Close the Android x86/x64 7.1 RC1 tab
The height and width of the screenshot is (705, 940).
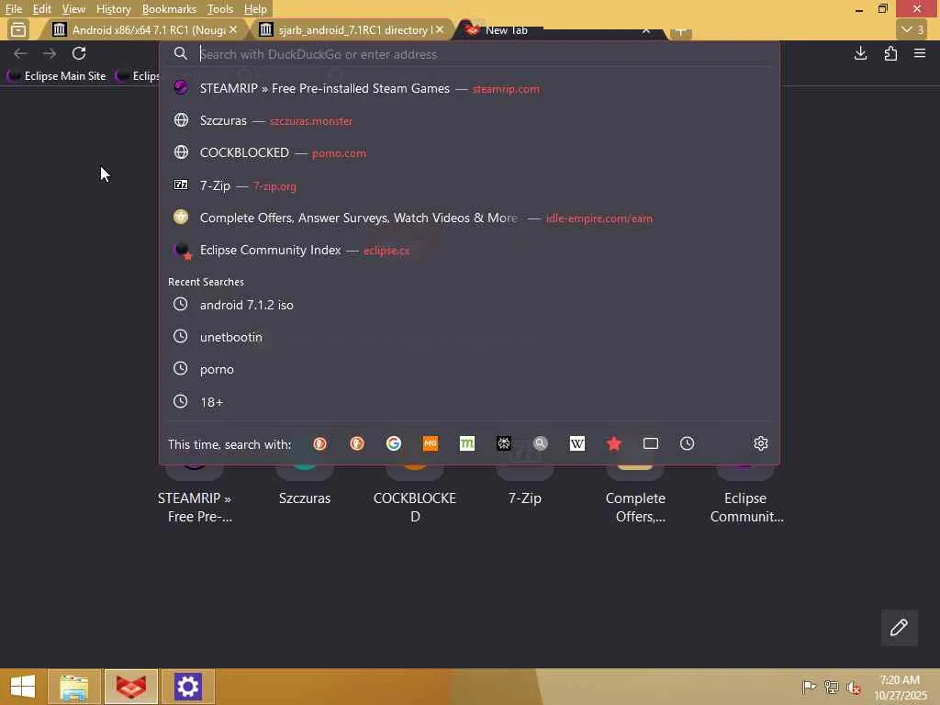pyautogui.click(x=233, y=29)
